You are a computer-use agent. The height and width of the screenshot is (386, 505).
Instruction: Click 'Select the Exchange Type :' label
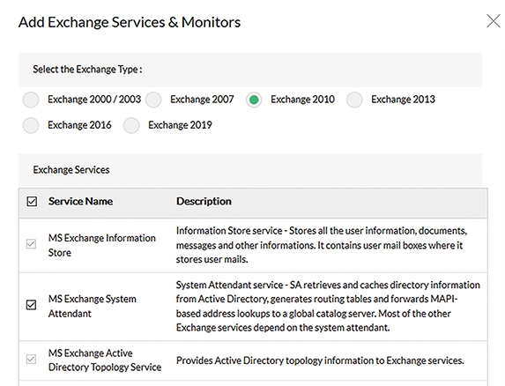87,70
